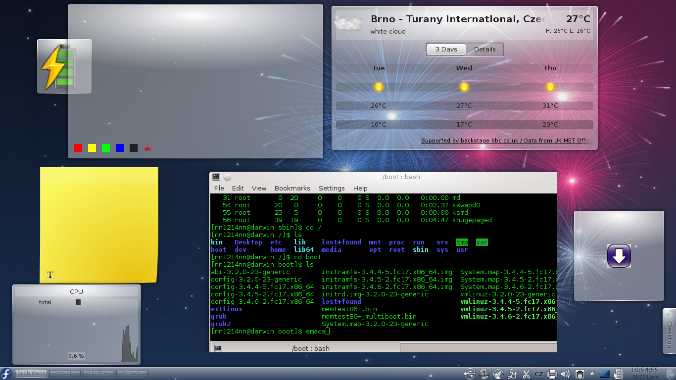This screenshot has width=676, height=380.
Task: Select the 3 Days weather view
Action: click(446, 49)
